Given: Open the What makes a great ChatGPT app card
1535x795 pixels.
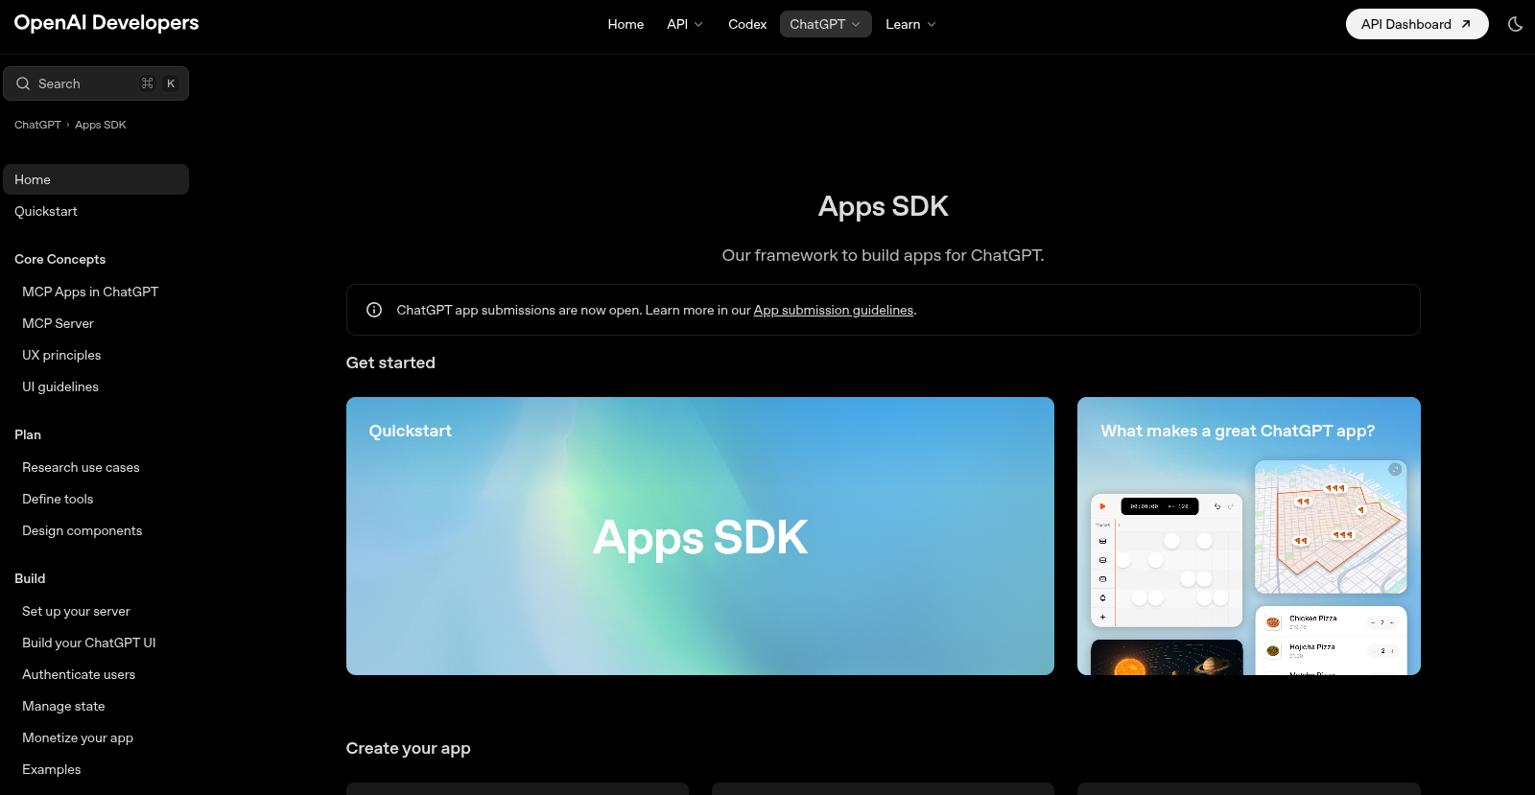Looking at the screenshot, I should pyautogui.click(x=1249, y=536).
